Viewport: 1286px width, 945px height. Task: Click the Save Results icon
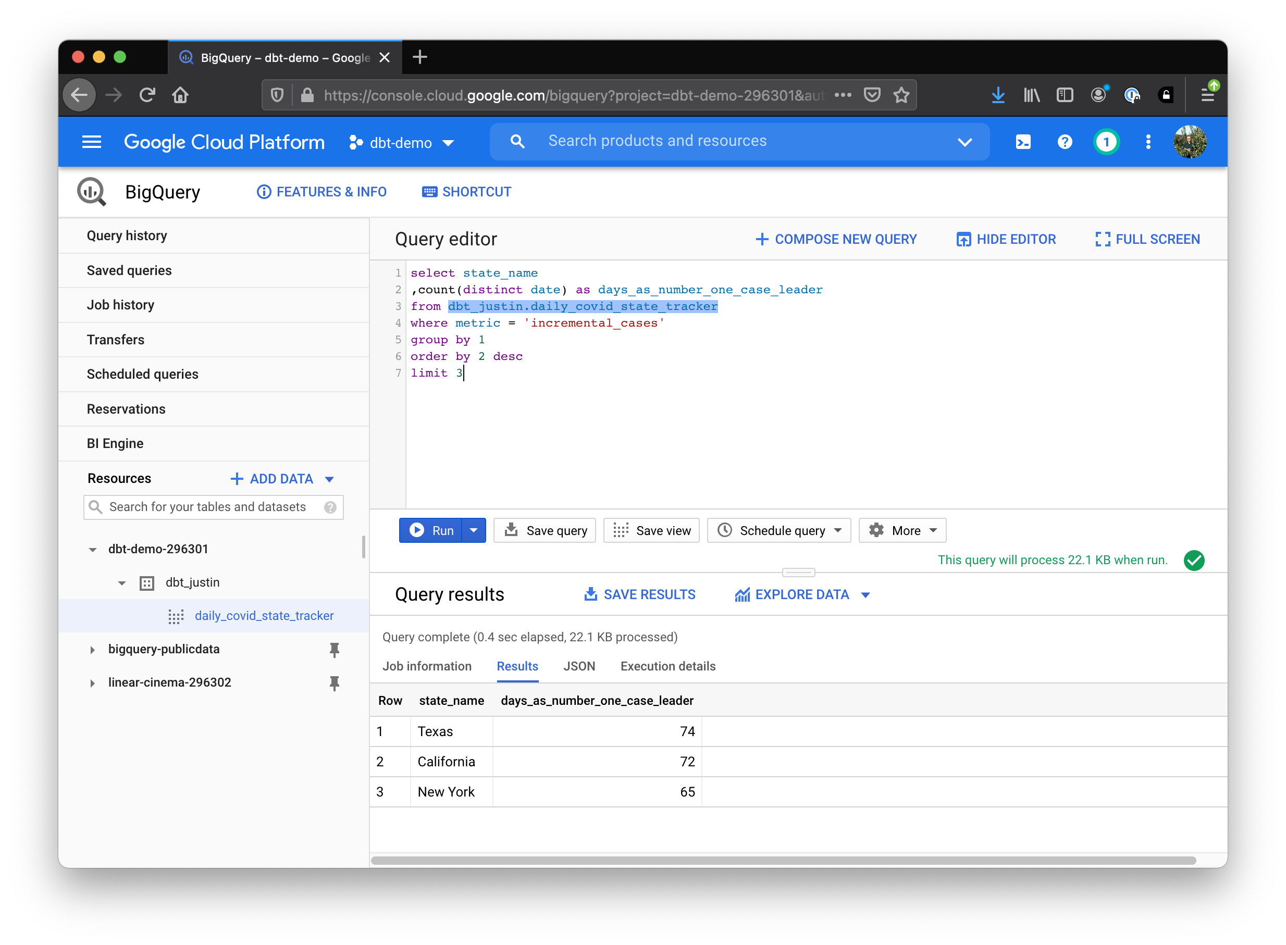[x=589, y=595]
